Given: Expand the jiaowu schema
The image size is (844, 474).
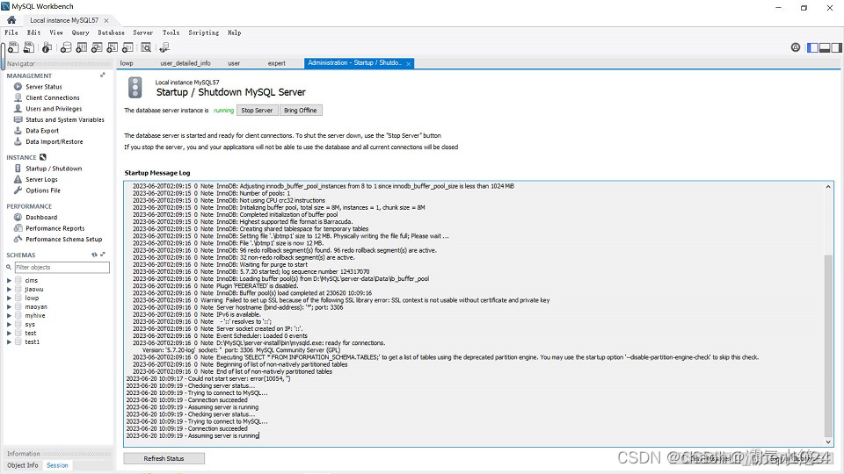Looking at the screenshot, I should [9, 289].
